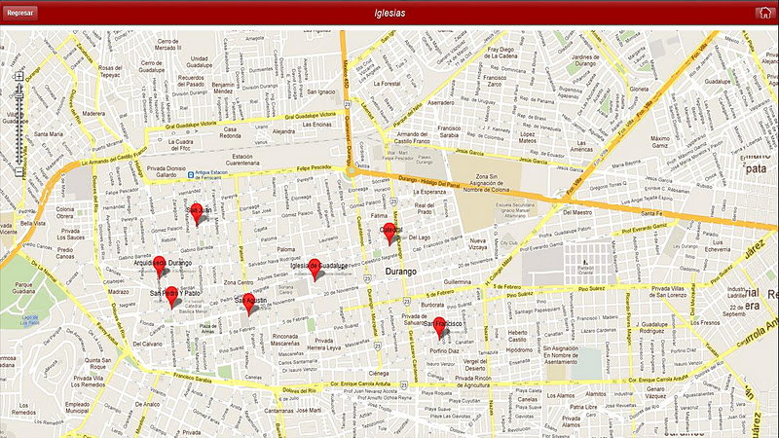Select the San Juan church pin
779x438 pixels.
197,214
